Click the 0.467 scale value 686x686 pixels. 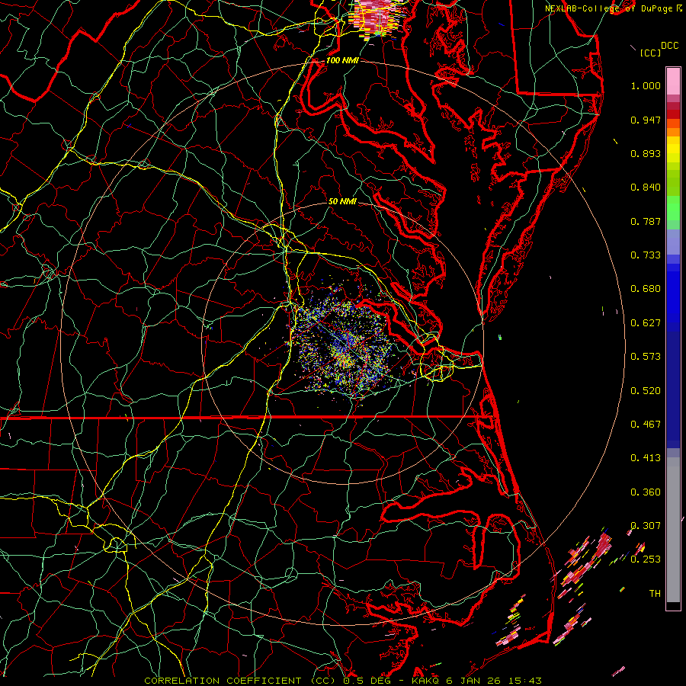click(646, 425)
